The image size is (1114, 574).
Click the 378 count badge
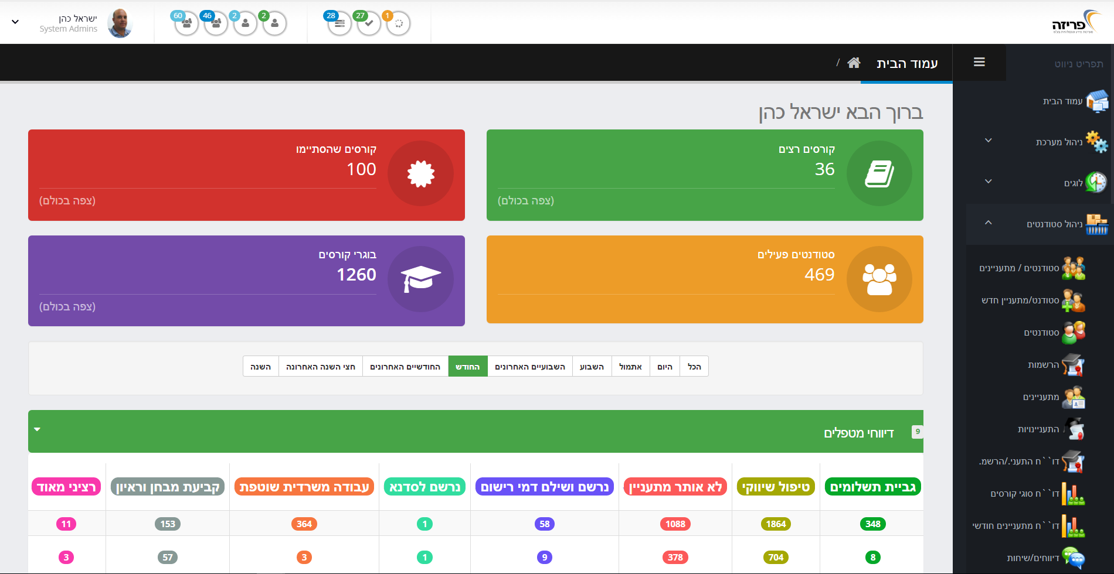675,558
